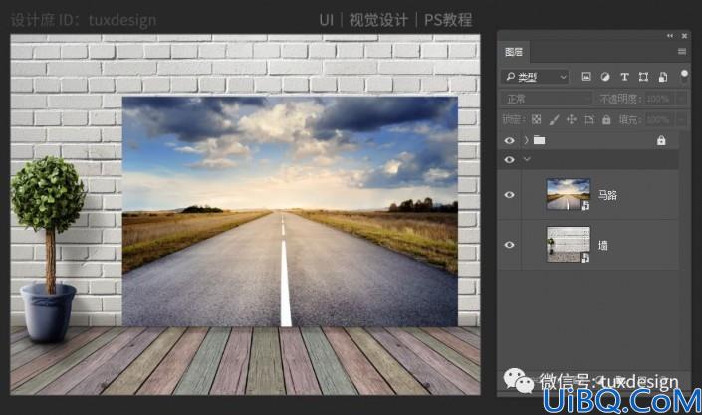Click the 填充 fill value field
The height and width of the screenshot is (415, 702).
coord(658,120)
